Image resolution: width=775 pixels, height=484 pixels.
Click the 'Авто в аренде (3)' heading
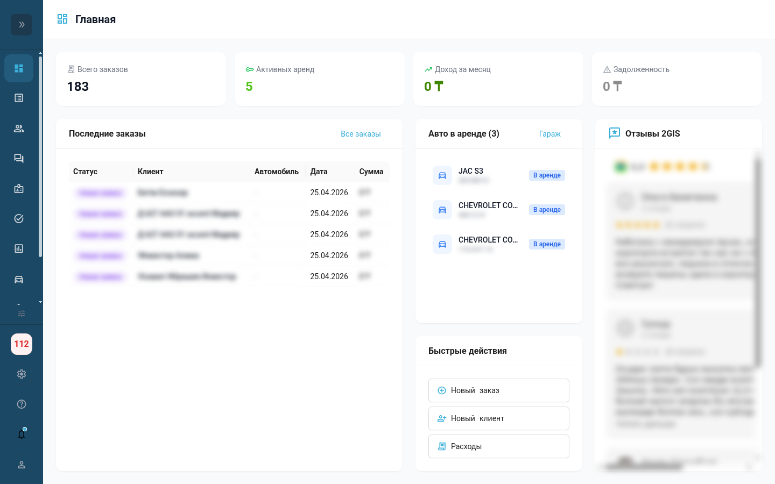pos(464,133)
